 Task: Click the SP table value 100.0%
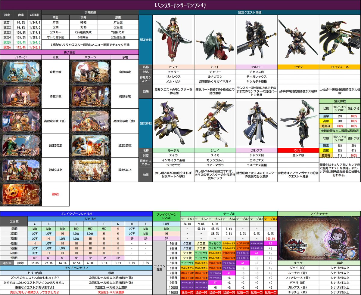point(270,239)
